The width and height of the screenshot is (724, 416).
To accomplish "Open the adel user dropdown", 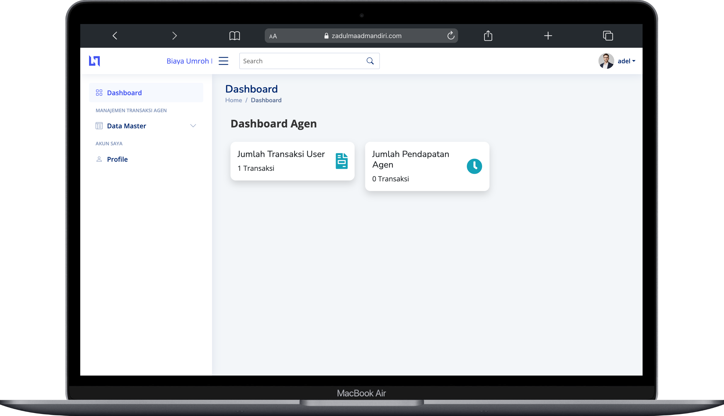I will [x=626, y=61].
